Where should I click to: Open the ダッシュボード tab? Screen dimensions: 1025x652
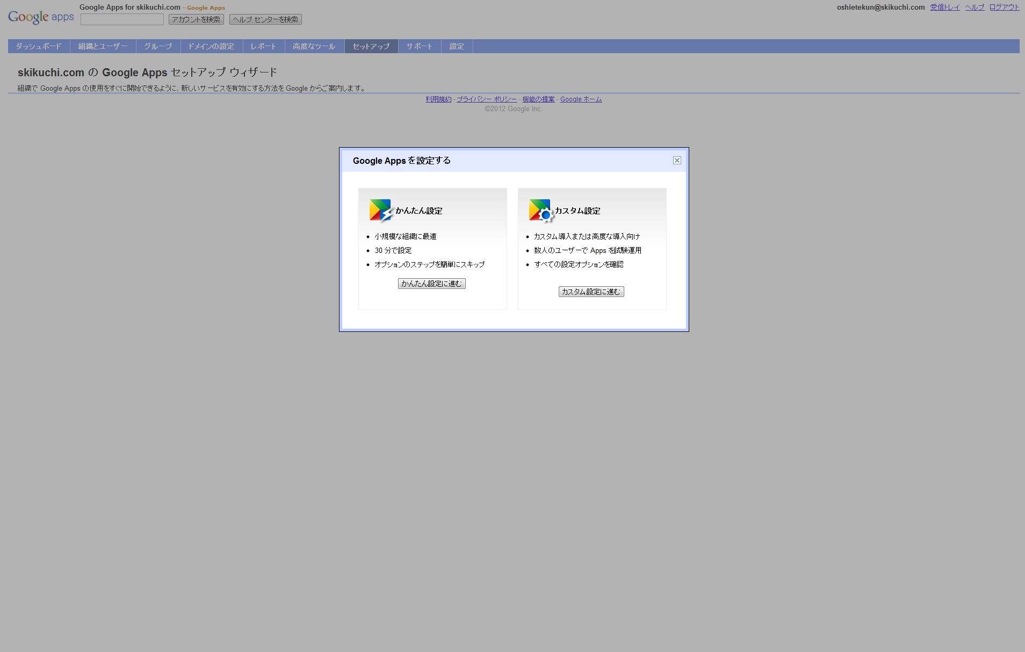click(39, 46)
